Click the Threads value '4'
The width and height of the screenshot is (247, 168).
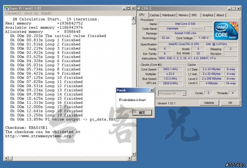233,93
